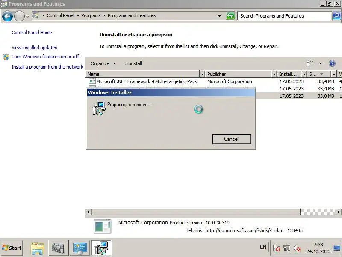Viewport: 342px width, 257px height.
Task: Restore down the Programs and Features window
Action: pos(330,4)
